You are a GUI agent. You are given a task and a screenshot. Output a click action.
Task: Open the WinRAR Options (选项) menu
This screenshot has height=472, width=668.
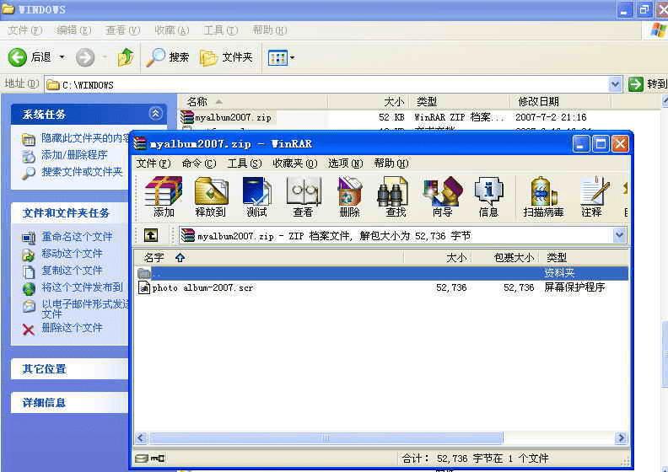345,164
